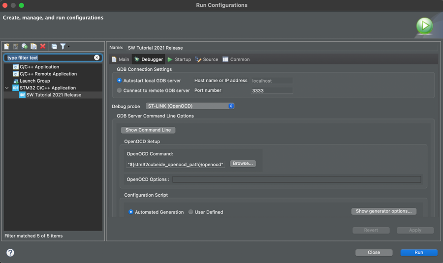
Task: Click Browse for OpenOCD command
Action: 243,164
